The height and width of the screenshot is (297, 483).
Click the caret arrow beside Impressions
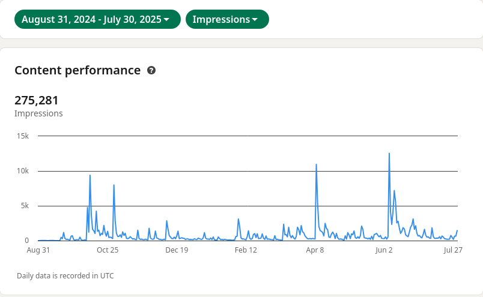click(255, 20)
